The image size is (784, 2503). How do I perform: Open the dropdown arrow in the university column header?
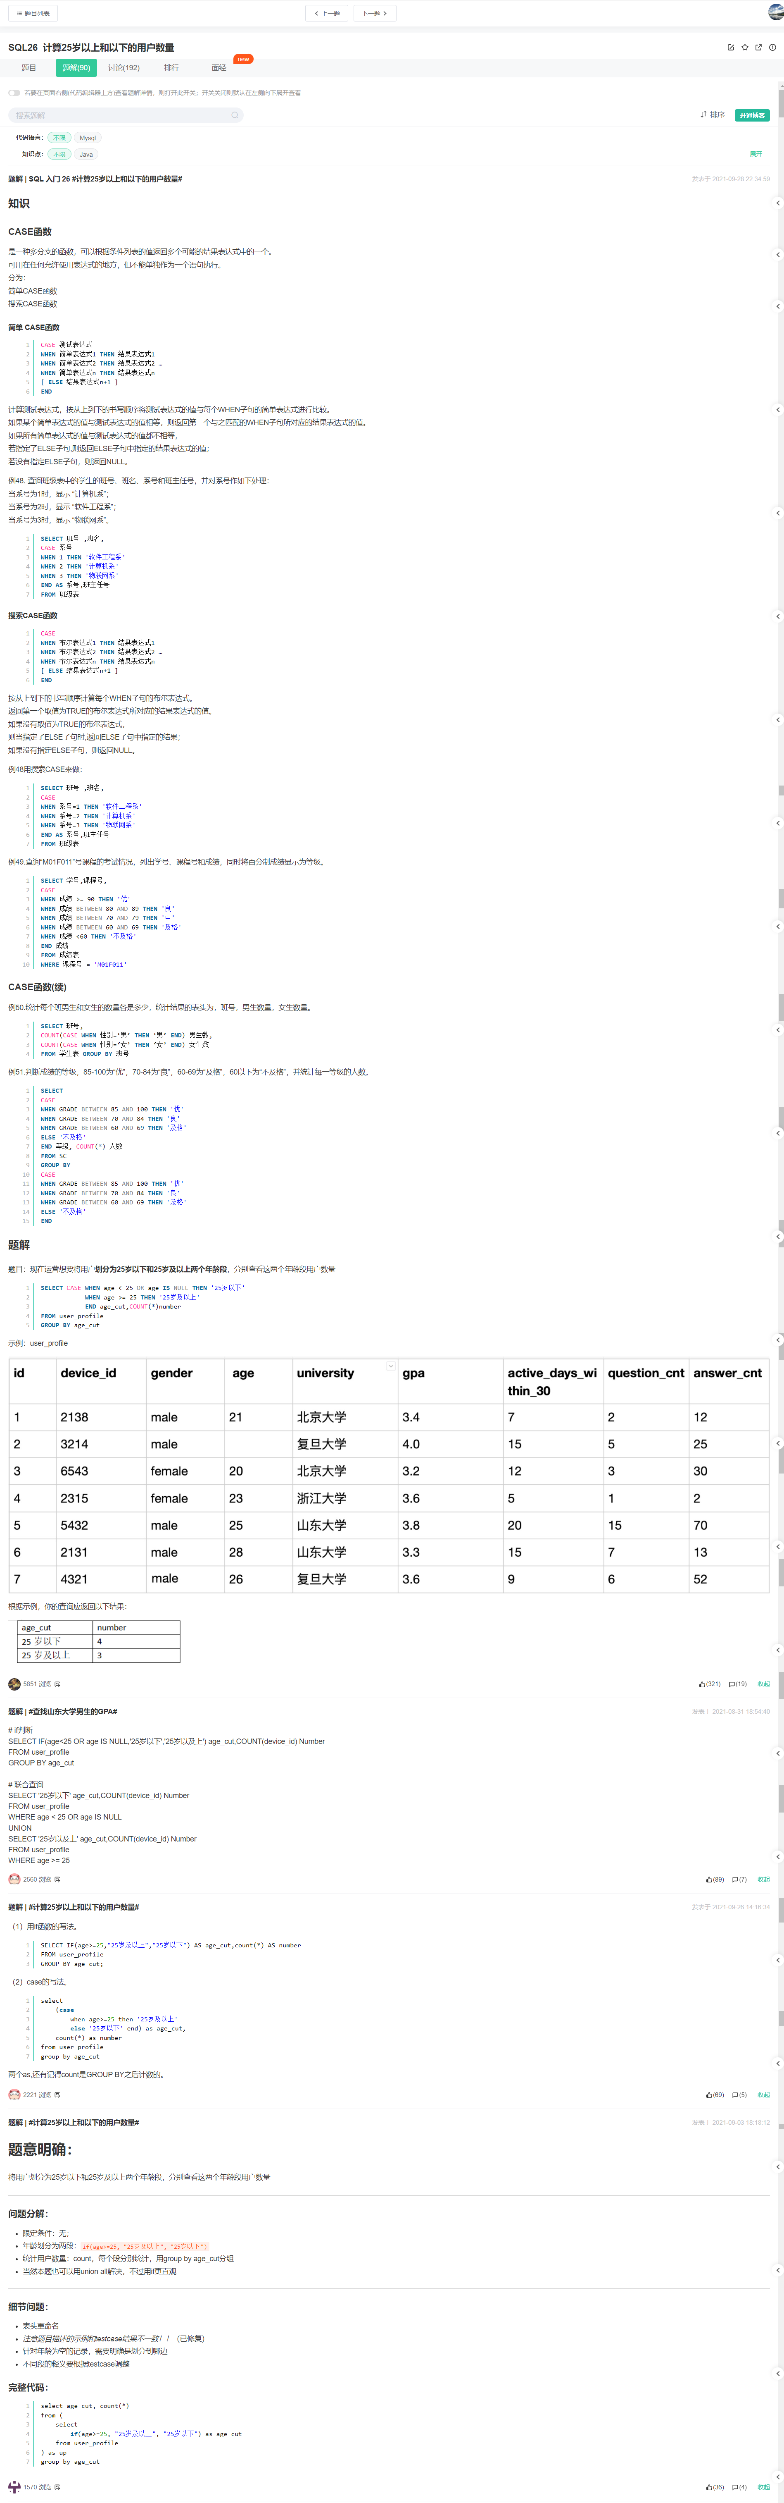(x=391, y=1366)
